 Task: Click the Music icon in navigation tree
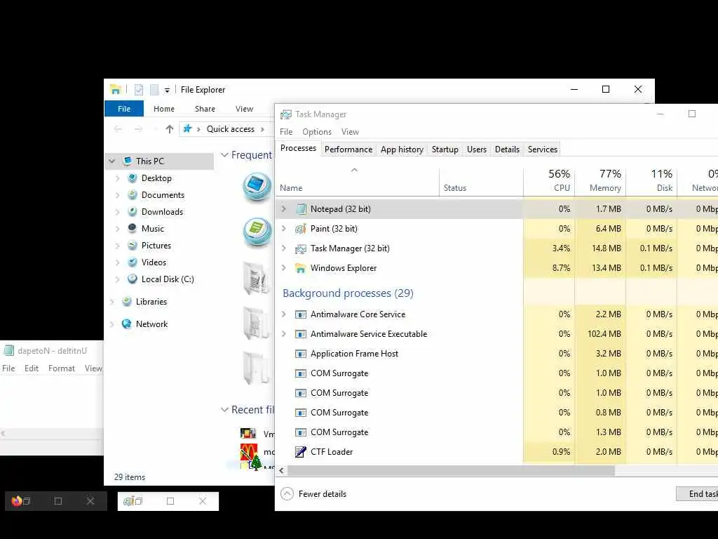133,228
